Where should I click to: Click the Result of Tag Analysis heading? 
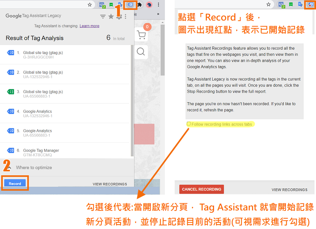point(34,38)
